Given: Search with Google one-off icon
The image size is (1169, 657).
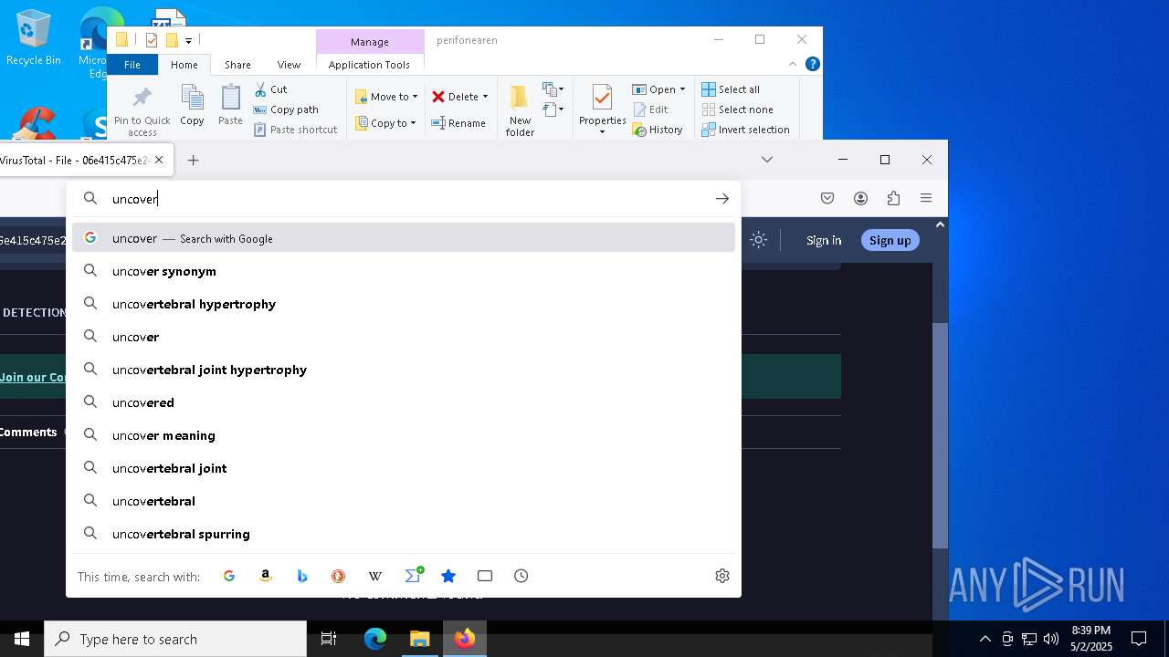Looking at the screenshot, I should click(x=229, y=576).
